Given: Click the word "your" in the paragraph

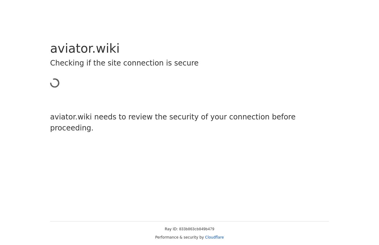Looking at the screenshot, I should (219, 117).
